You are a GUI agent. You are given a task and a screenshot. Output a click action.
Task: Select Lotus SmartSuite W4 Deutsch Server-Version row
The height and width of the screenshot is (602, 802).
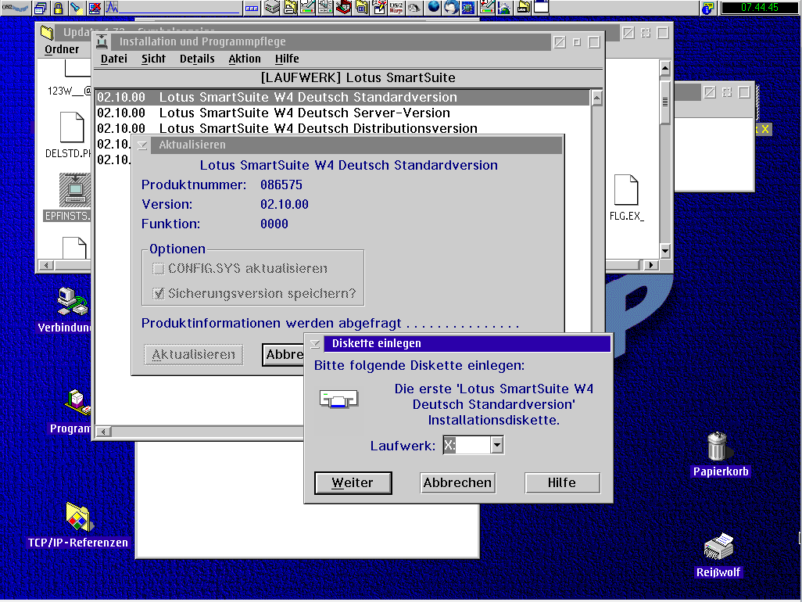click(x=342, y=113)
